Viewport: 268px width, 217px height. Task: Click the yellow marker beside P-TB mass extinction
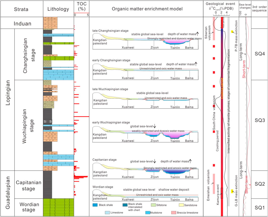click(x=232, y=32)
